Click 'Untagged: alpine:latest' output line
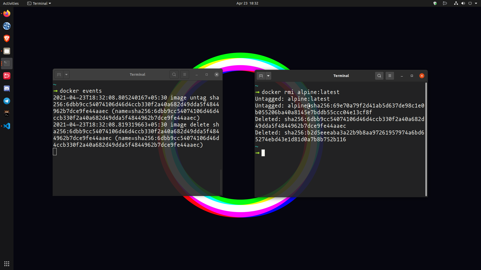This screenshot has width=481, height=270. [292, 99]
